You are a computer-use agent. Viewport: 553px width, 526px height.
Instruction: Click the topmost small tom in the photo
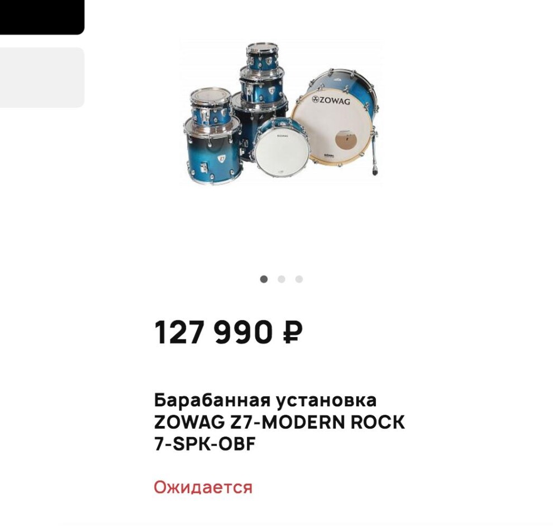pos(262,56)
